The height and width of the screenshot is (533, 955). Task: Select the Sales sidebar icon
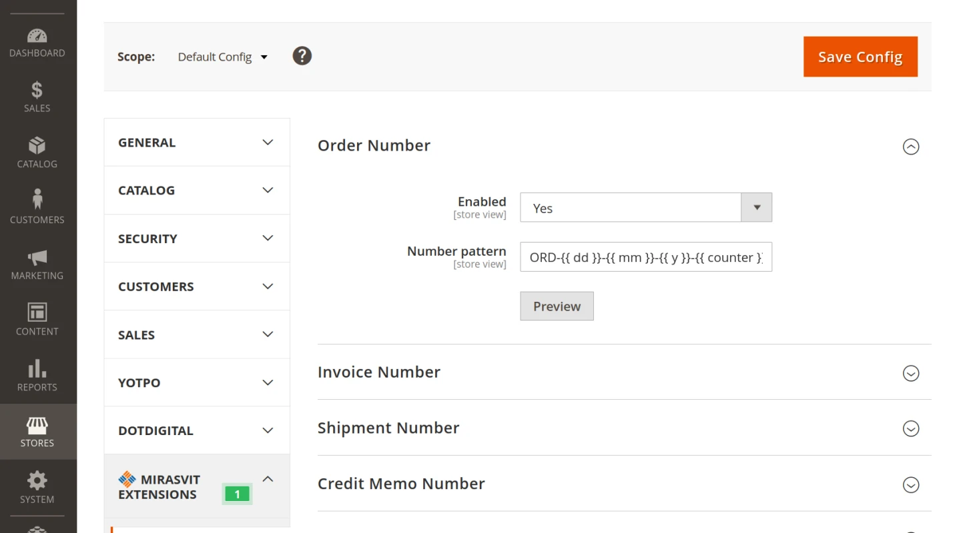37,97
